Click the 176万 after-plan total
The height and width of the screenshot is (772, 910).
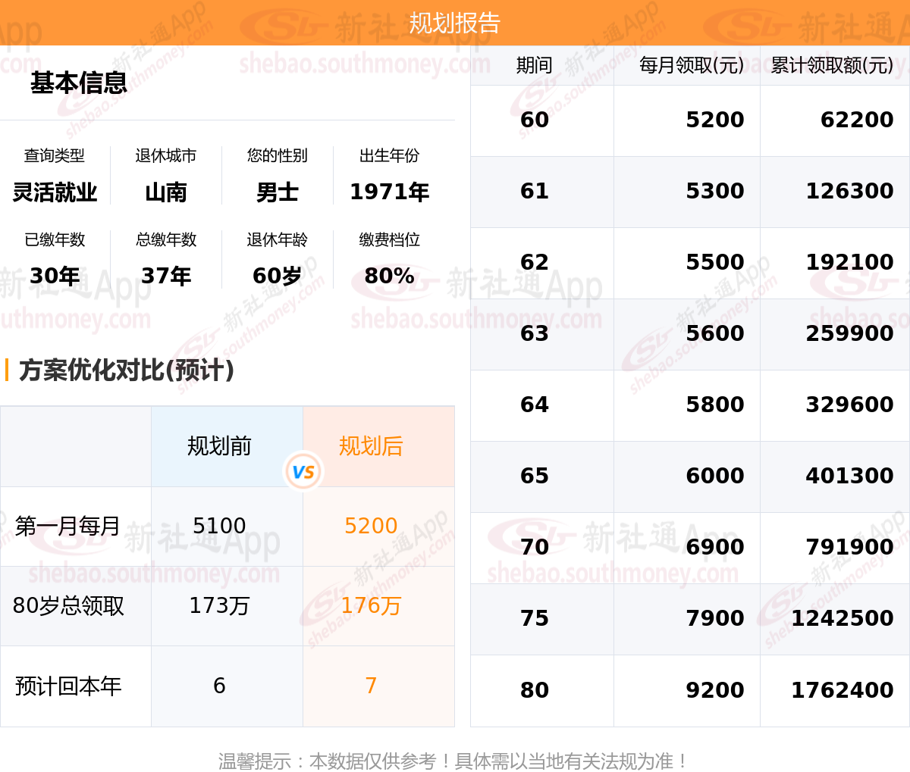371,606
